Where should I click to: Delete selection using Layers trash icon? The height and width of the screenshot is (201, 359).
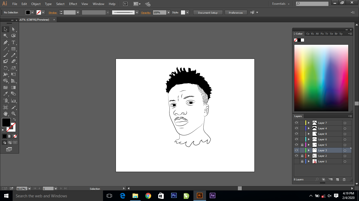pyautogui.click(x=344, y=180)
